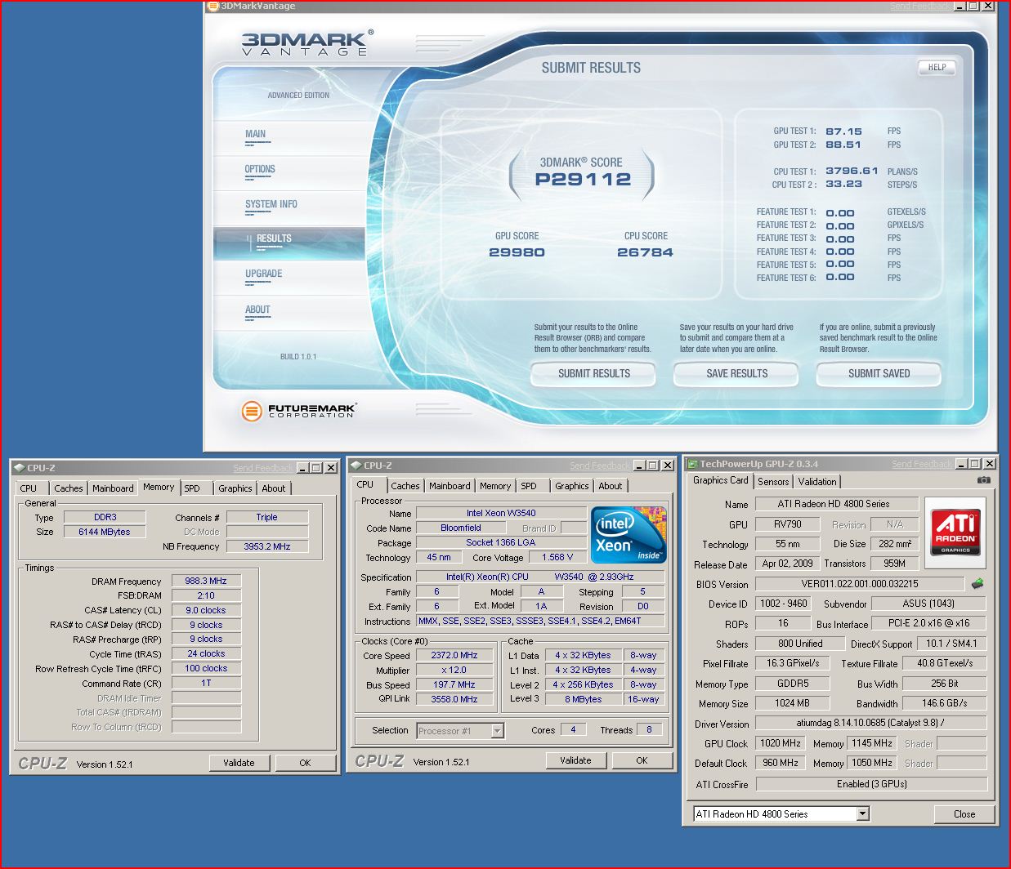Click Send Feedback link in GPU-Z title bar
The height and width of the screenshot is (869, 1011).
[921, 464]
